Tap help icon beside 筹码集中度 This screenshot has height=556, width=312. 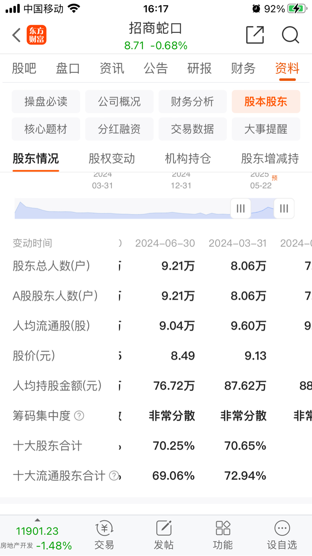[79, 416]
